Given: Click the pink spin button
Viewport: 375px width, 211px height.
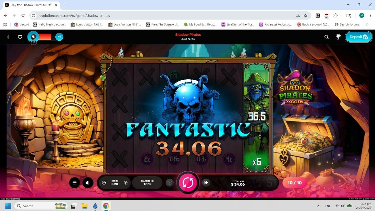Looking at the screenshot, I should (188, 183).
